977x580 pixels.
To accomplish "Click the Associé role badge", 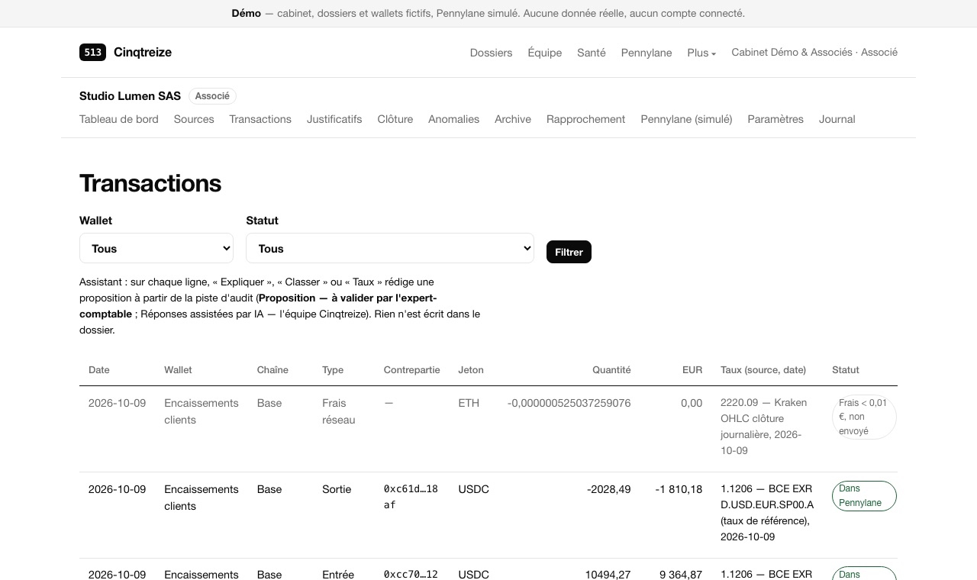I will point(212,96).
